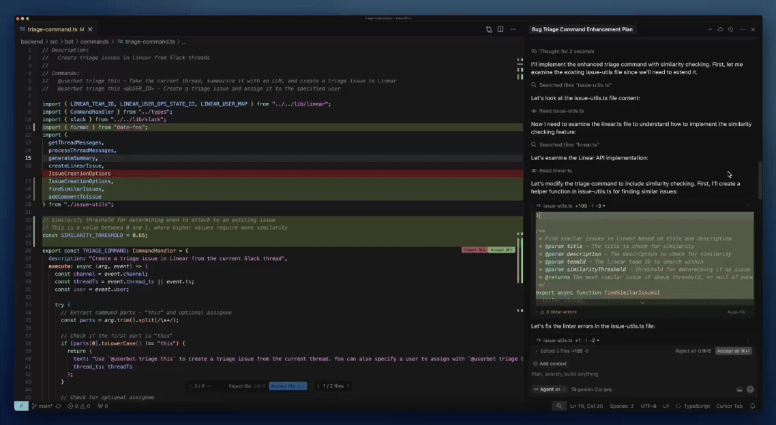The image size is (776, 425).
Task: Change the UTF-8 encoding setting
Action: click(648, 406)
